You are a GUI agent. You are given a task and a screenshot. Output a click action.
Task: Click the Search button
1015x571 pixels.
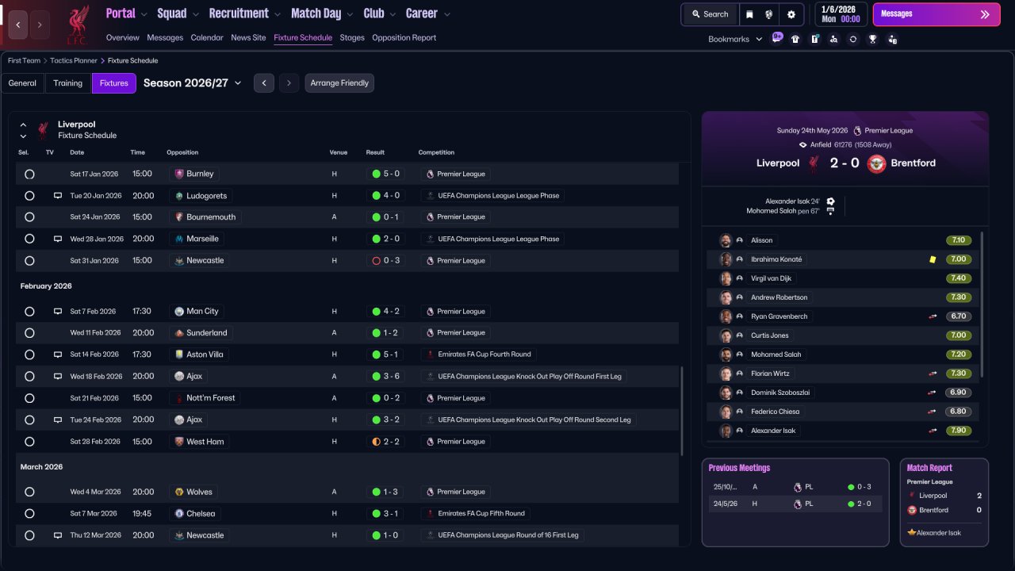[710, 14]
